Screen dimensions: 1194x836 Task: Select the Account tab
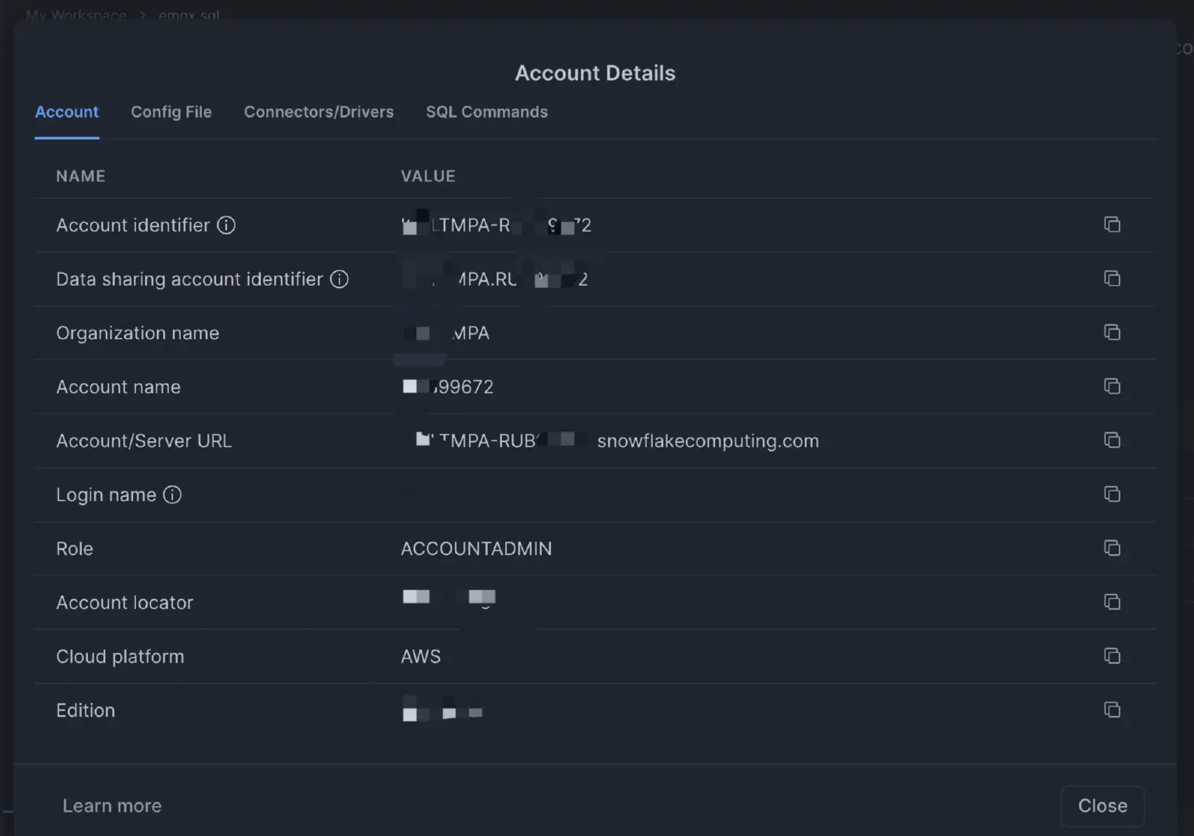pyautogui.click(x=67, y=112)
